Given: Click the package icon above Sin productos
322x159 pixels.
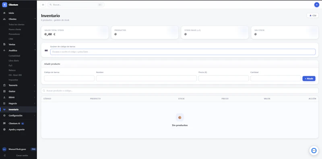Looking at the screenshot, I should click(180, 118).
